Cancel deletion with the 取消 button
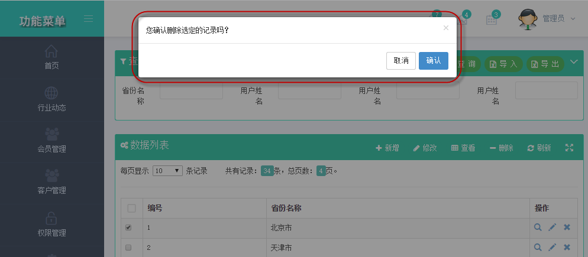This screenshot has height=257, width=588. 401,61
